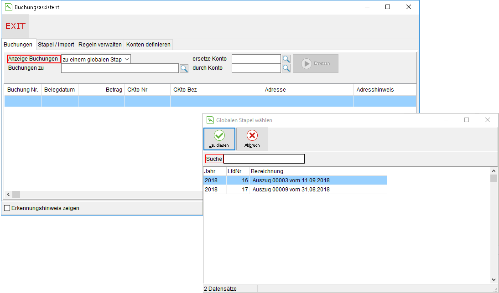Click the GKto-Bez column header

point(216,90)
